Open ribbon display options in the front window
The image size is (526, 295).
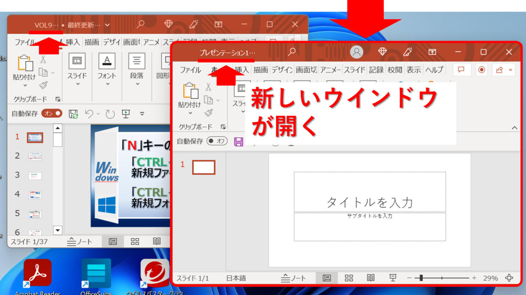pyautogui.click(x=432, y=52)
